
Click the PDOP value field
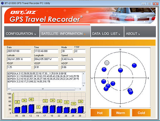pyautogui.click(x=19, y=67)
